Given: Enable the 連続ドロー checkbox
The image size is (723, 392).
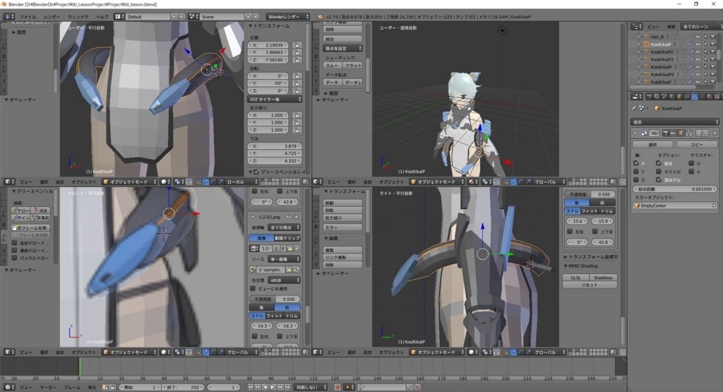Looking at the screenshot, I should click(15, 251).
